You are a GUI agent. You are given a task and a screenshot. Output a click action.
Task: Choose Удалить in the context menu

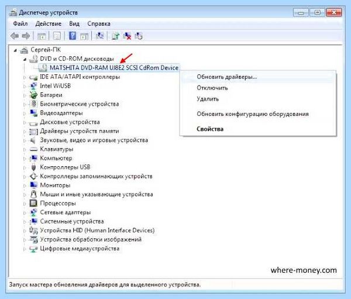(258, 99)
